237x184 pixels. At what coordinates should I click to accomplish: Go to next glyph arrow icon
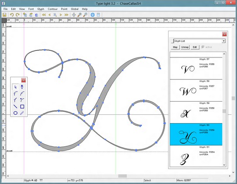pyautogui.click(x=61, y=15)
